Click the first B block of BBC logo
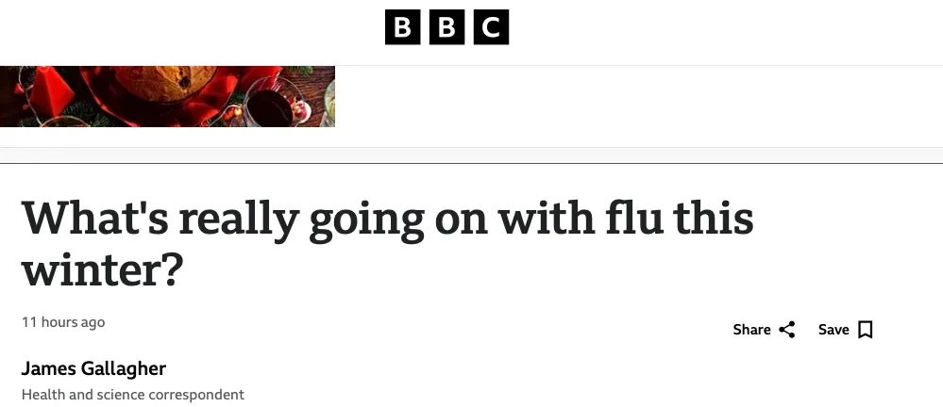This screenshot has height=407, width=943. [x=402, y=27]
